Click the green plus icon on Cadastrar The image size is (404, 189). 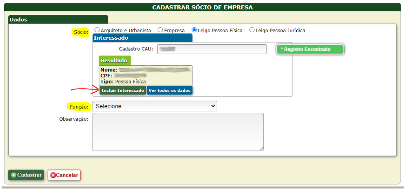[x=14, y=175]
